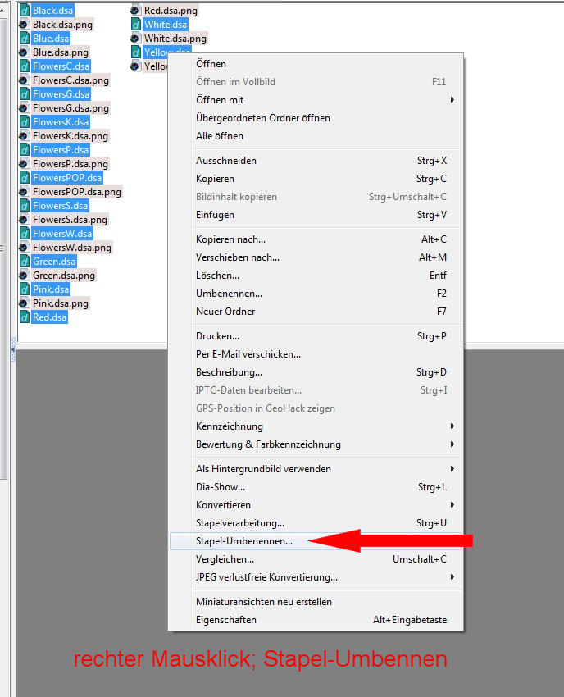
Task: Select Dia-Show... menu entry
Action: pos(316,487)
